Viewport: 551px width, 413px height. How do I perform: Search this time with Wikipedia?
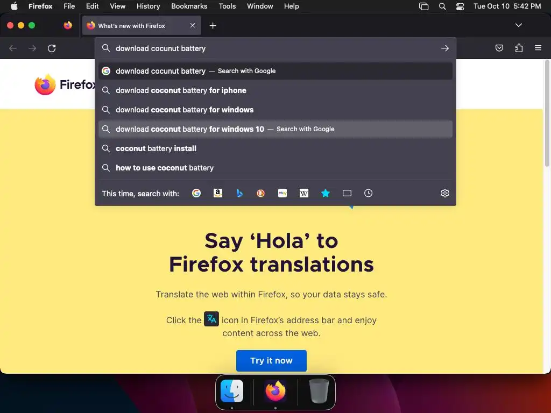(304, 193)
